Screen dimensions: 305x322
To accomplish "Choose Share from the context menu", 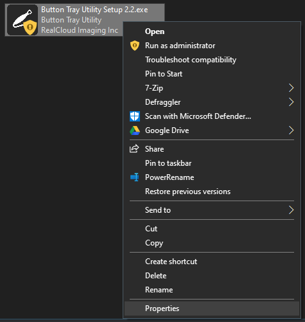I will 212,149.
